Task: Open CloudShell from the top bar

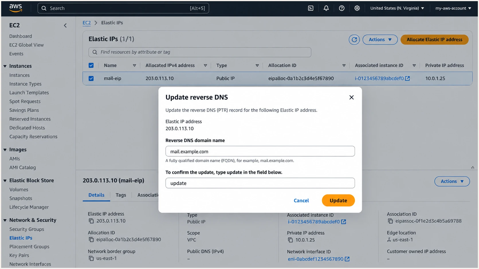Action: [311, 8]
